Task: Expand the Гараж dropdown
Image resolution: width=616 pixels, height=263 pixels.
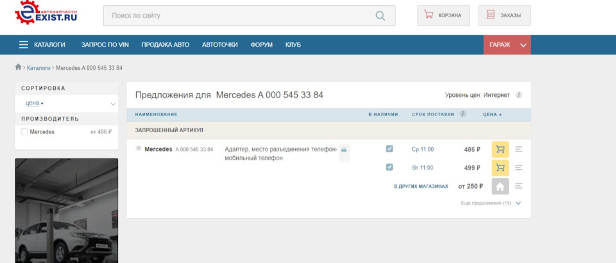Action: pyautogui.click(x=507, y=45)
